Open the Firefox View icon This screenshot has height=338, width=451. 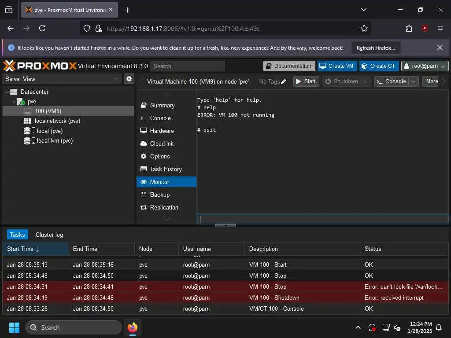[x=9, y=10]
